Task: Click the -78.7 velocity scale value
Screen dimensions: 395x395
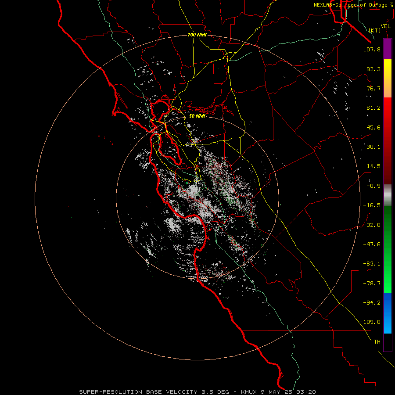Action: tap(372, 284)
